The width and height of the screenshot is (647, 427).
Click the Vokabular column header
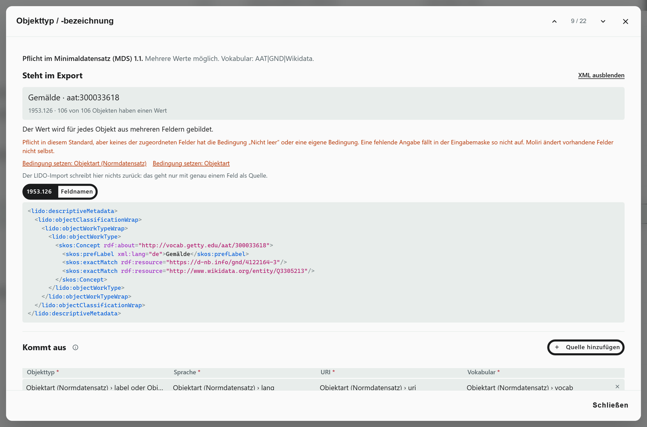pyautogui.click(x=483, y=372)
